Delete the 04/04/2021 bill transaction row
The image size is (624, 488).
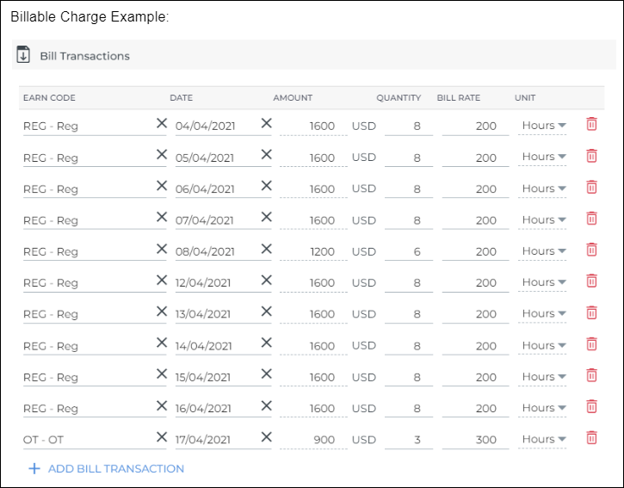(591, 124)
